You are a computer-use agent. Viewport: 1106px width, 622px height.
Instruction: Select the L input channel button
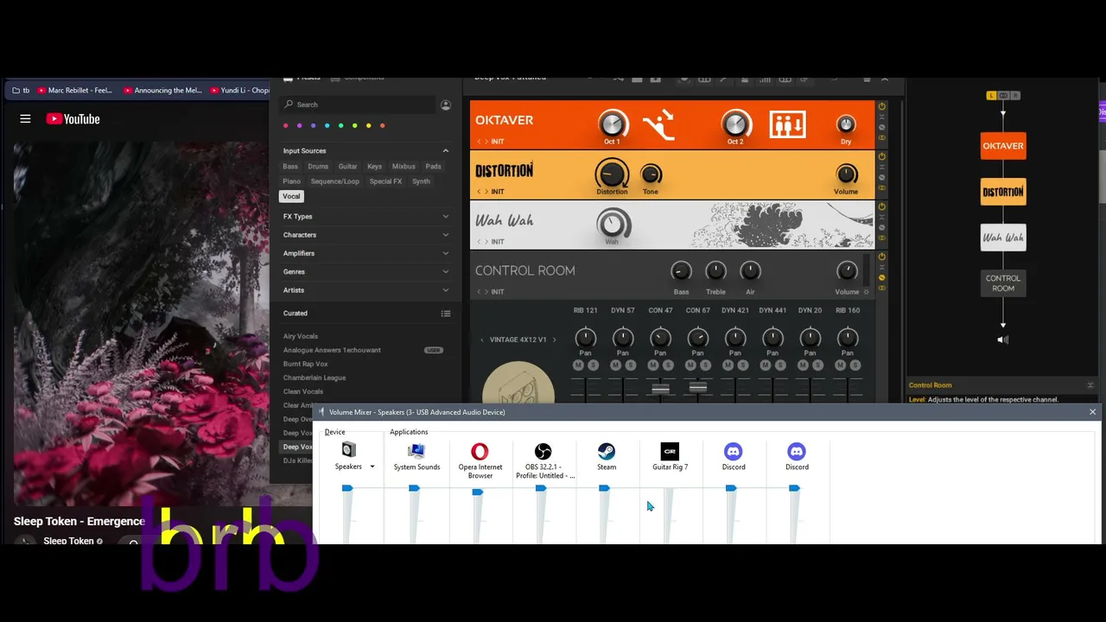991,95
